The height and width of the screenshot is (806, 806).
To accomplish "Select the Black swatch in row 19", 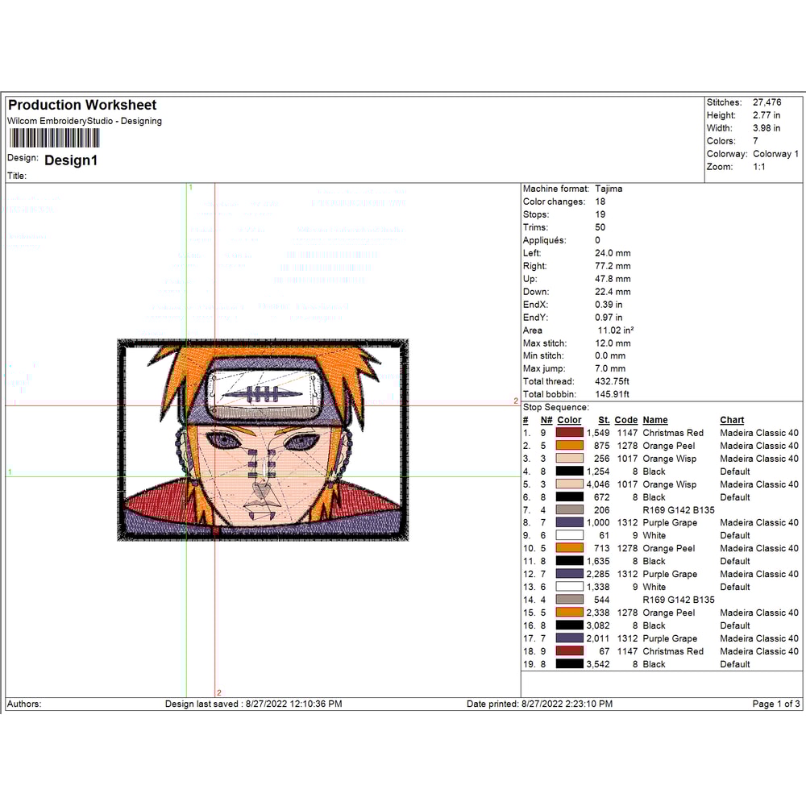I will click(x=569, y=664).
